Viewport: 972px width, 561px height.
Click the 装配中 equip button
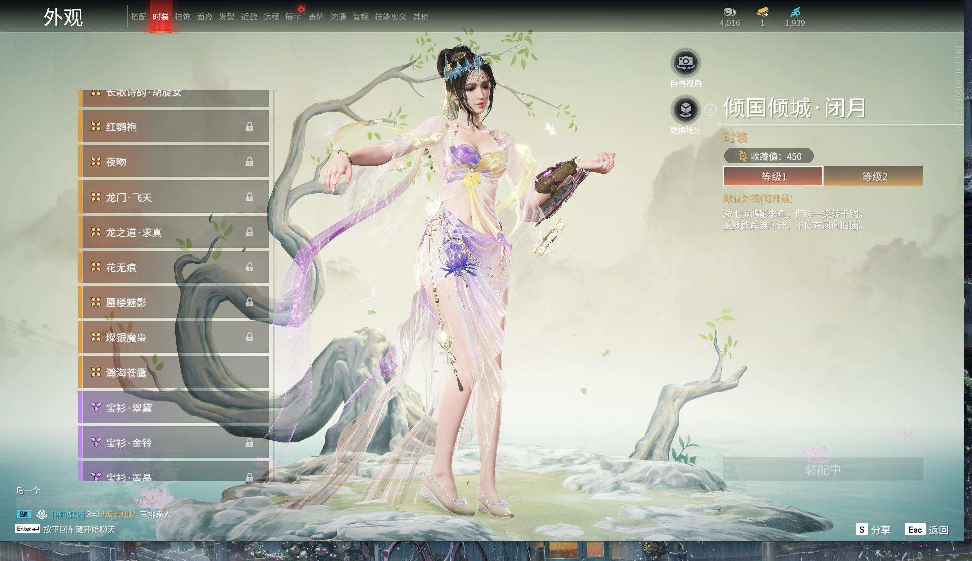click(823, 469)
